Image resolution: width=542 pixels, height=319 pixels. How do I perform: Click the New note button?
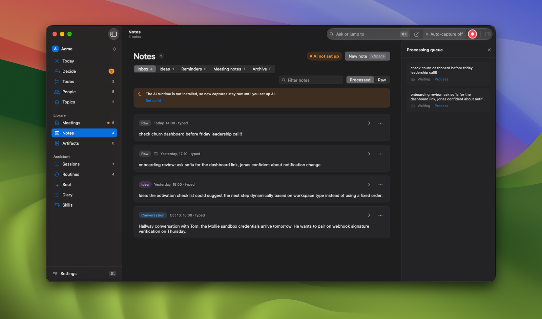point(367,56)
